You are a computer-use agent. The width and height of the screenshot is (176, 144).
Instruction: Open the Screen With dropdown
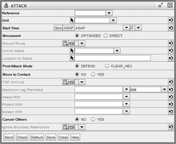[127, 111]
